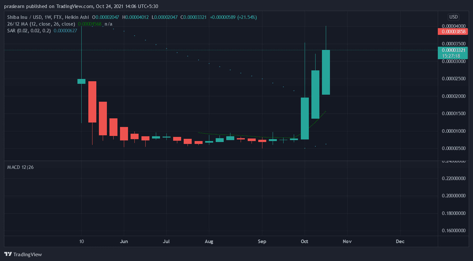Select the 26/12 MA indicator legend
The height and width of the screenshot is (261, 473).
coord(41,24)
